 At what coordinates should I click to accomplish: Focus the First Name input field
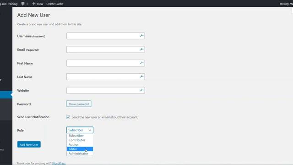[105, 63]
